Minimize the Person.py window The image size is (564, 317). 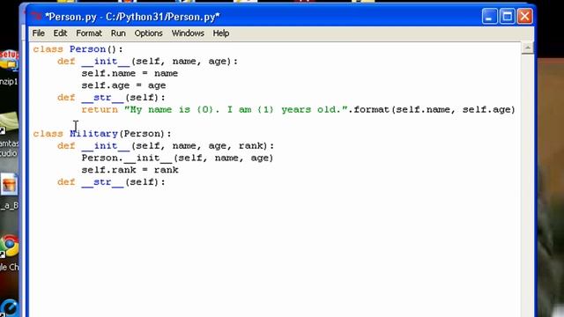point(489,17)
